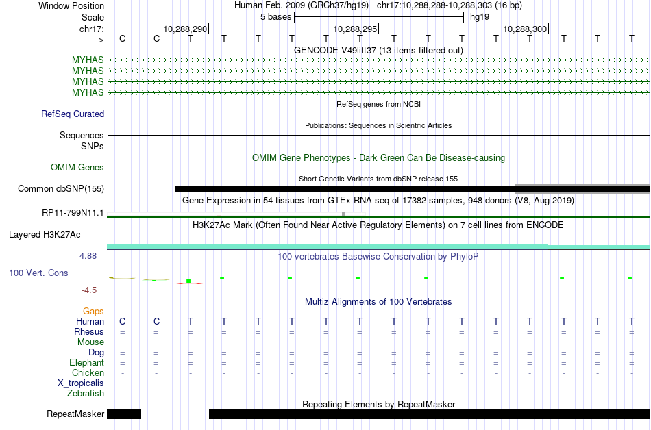Open the H3K27Ac Mark track title

click(378, 225)
